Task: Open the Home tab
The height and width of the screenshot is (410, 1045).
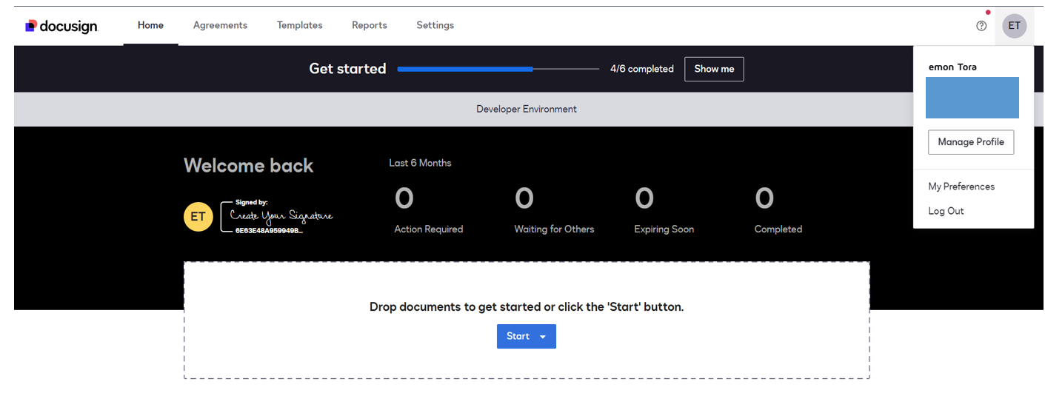Action: [150, 25]
